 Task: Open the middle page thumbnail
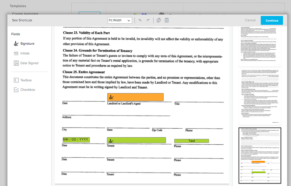[x=260, y=97]
